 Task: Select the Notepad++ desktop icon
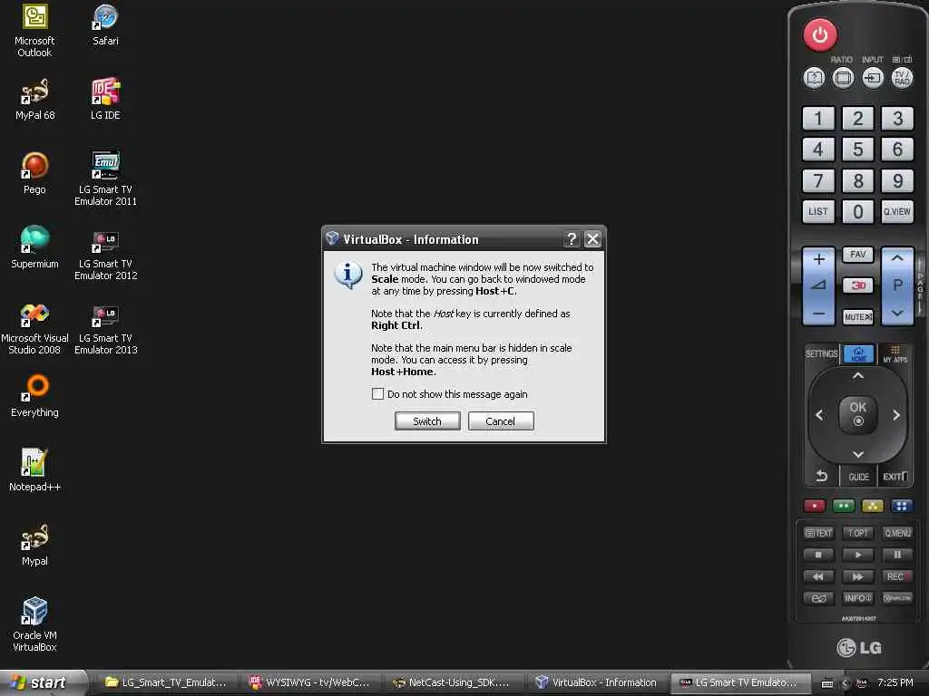(34, 470)
